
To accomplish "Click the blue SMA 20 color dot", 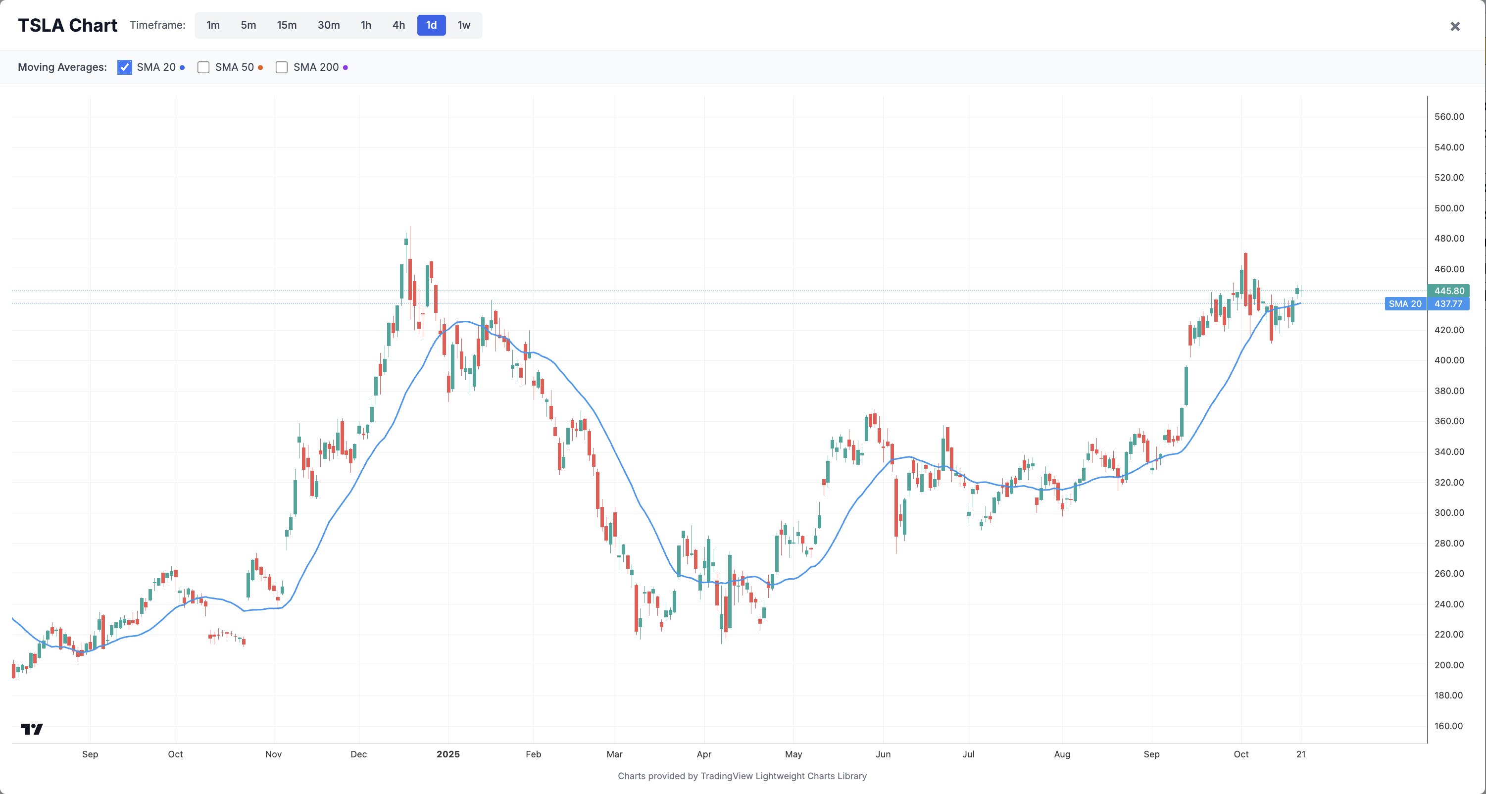I will 182,67.
